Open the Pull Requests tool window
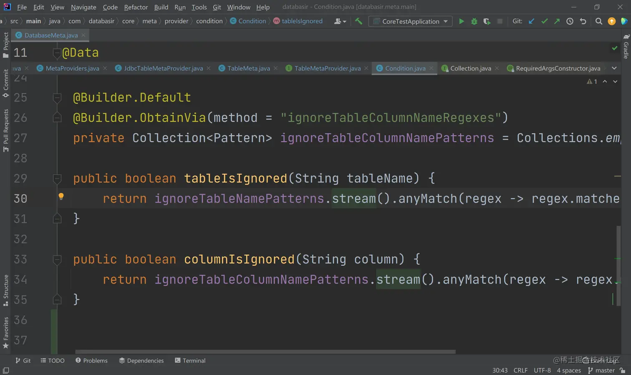The image size is (631, 375). pos(5,130)
